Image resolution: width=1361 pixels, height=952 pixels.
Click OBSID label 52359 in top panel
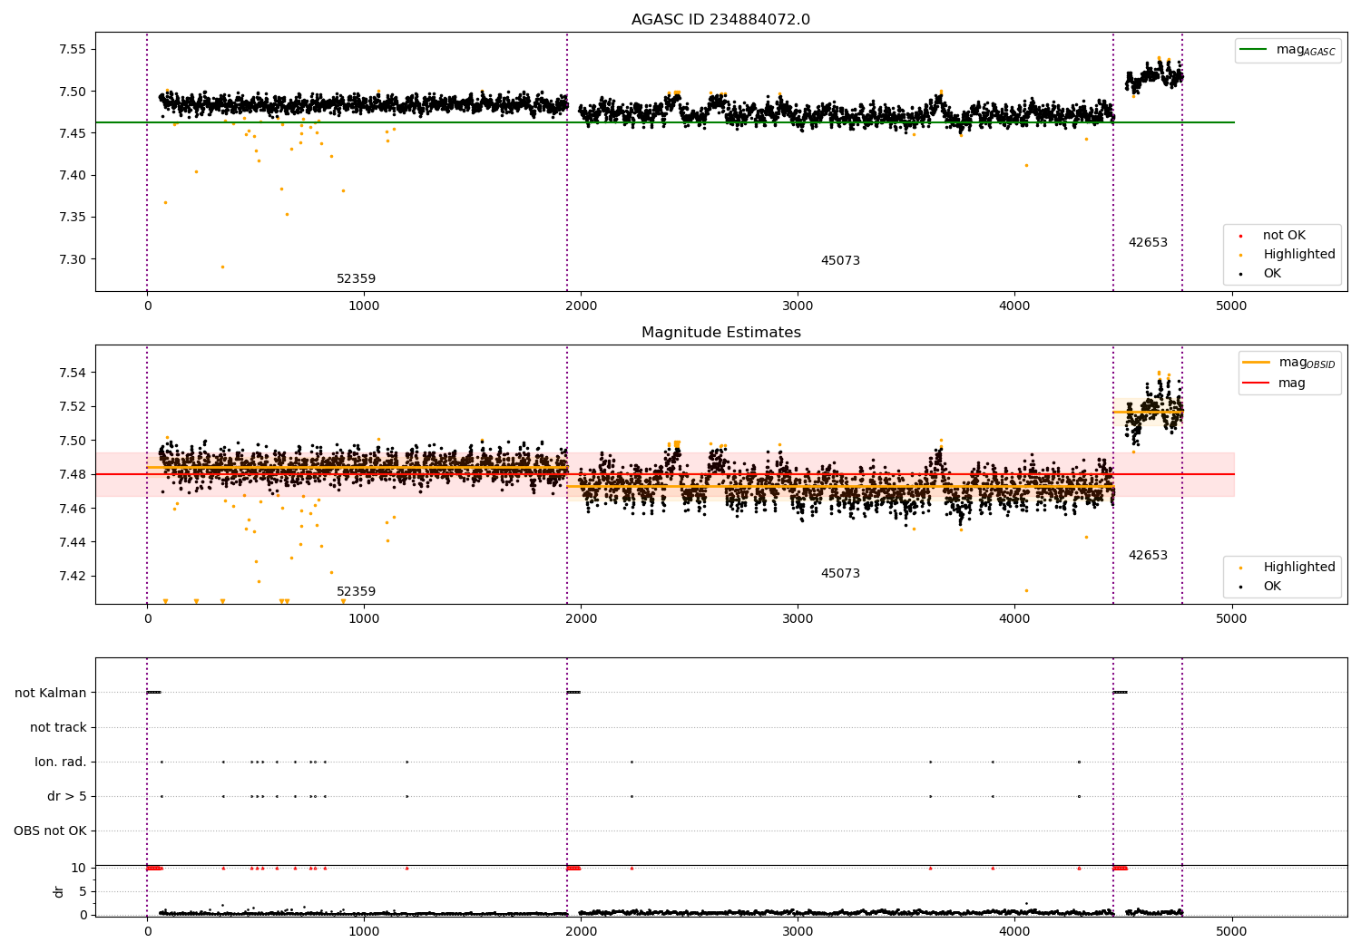pyautogui.click(x=356, y=279)
